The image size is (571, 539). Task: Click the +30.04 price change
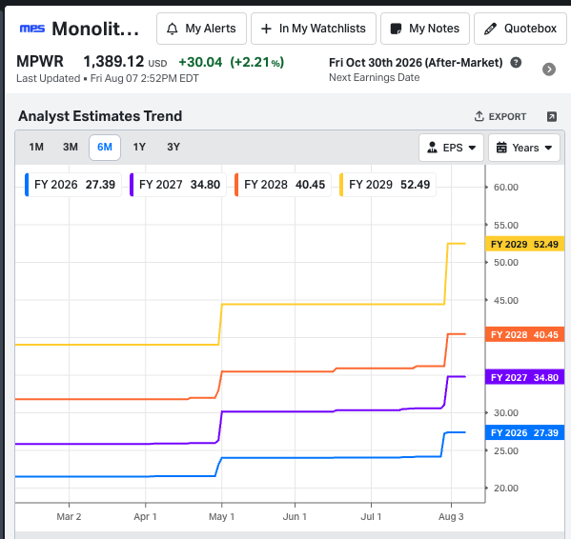(200, 62)
